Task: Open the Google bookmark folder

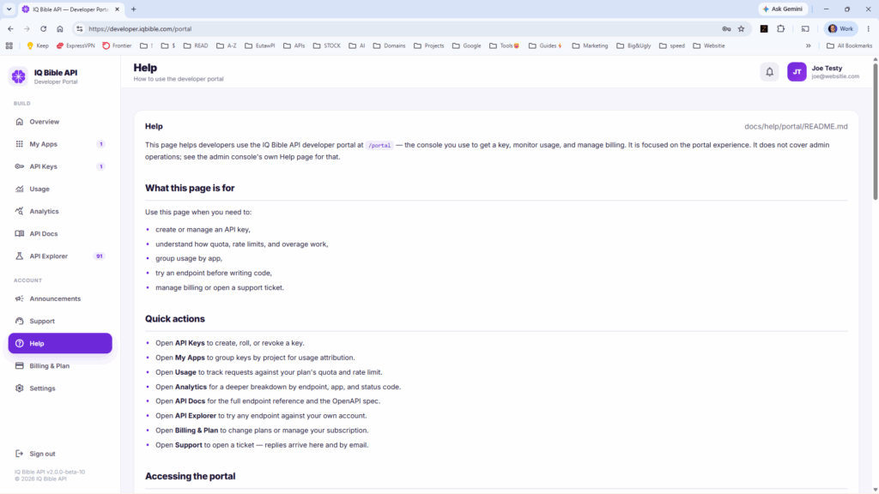Action: tap(466, 46)
